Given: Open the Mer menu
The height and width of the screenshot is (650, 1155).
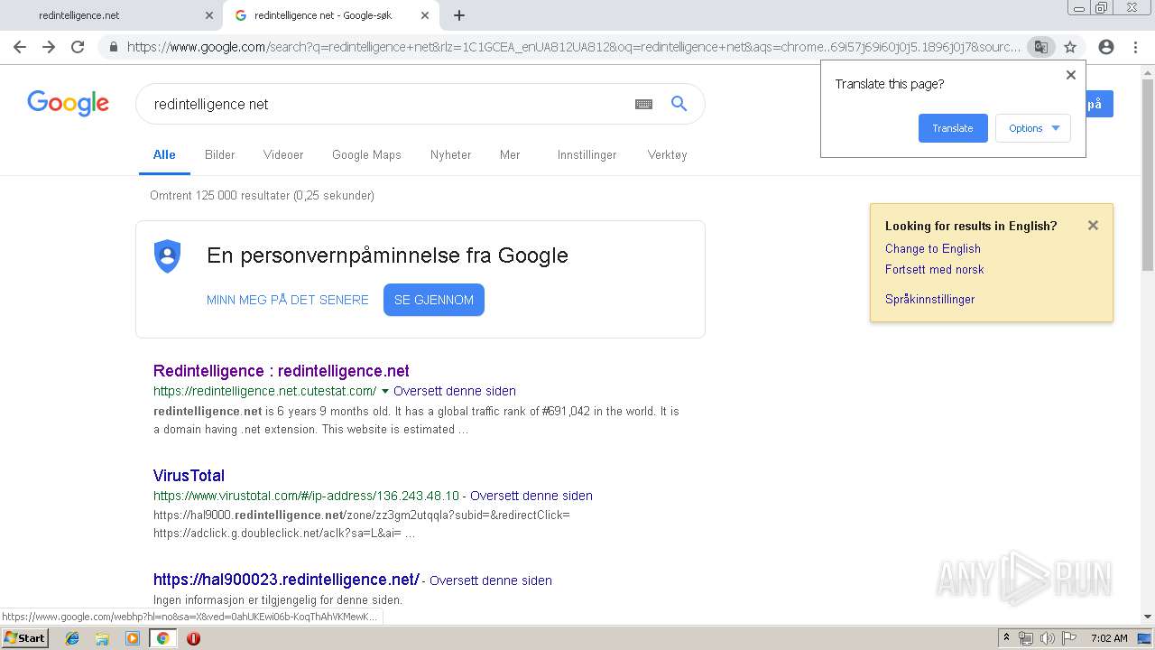Looking at the screenshot, I should (x=510, y=154).
